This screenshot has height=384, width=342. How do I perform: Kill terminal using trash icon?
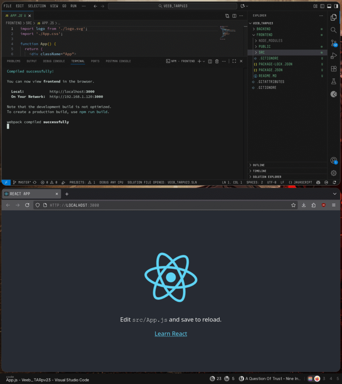tap(217, 61)
